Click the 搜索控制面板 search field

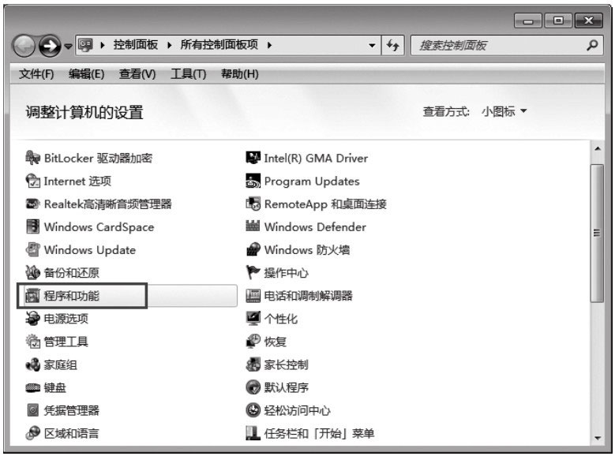click(497, 46)
